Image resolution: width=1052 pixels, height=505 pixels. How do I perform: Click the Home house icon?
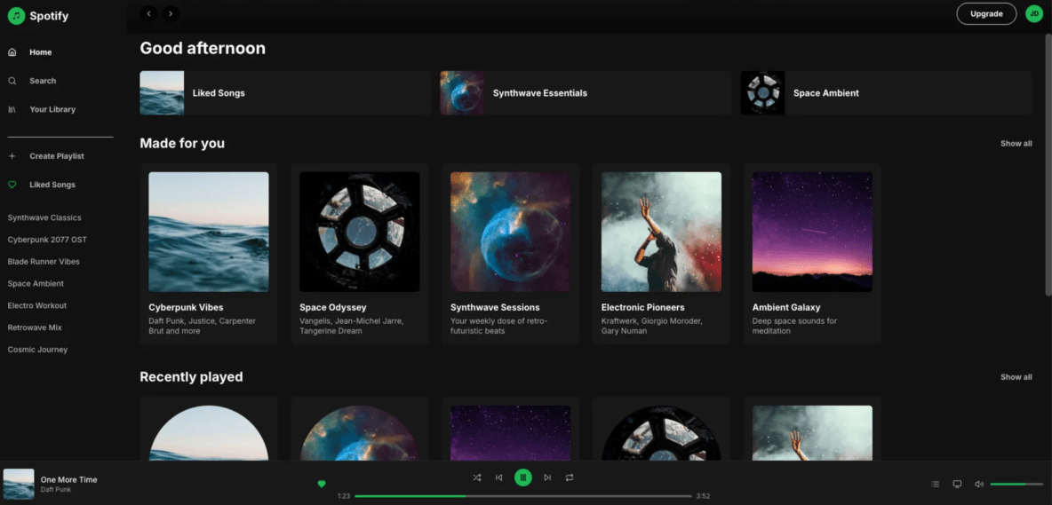click(12, 52)
